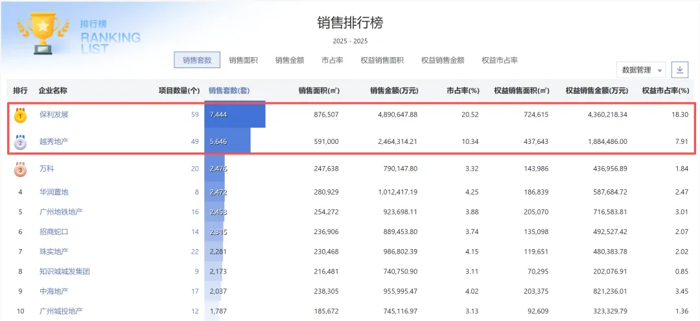Image resolution: width=700 pixels, height=321 pixels.
Task: Click the sales area 591,000 cell
Action: [325, 142]
